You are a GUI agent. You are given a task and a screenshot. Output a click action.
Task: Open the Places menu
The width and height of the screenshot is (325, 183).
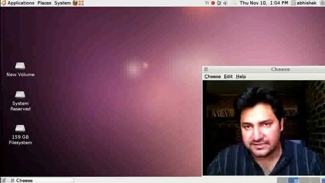click(x=44, y=3)
